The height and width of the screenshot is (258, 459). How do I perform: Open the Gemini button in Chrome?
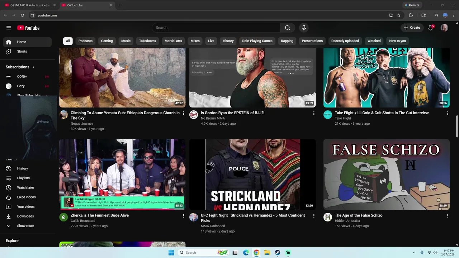(412, 5)
